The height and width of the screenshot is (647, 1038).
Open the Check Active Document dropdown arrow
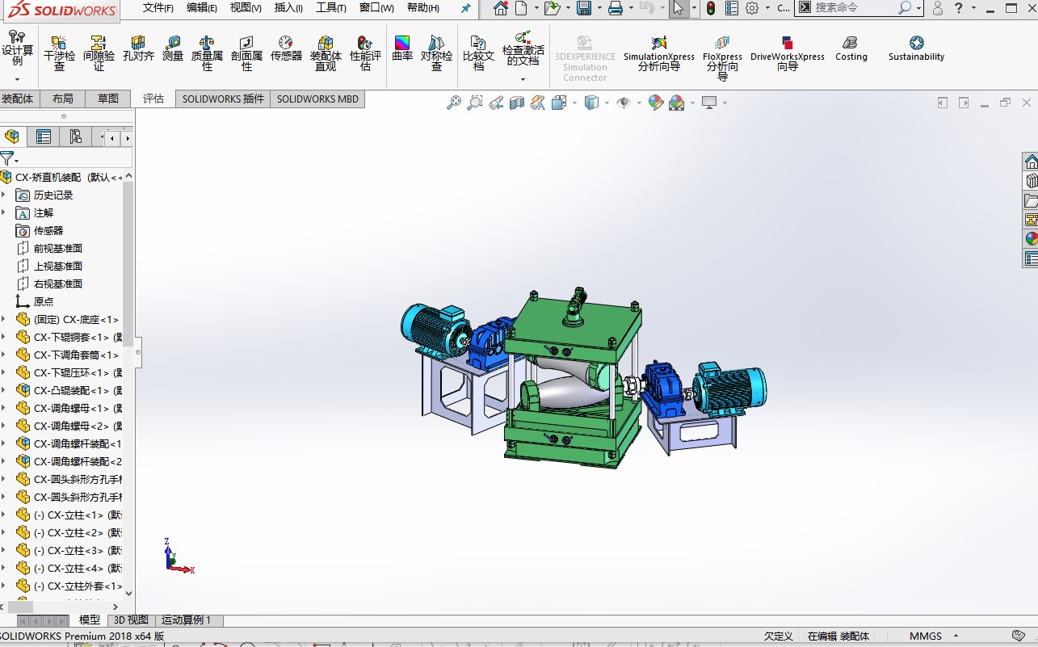click(523, 79)
